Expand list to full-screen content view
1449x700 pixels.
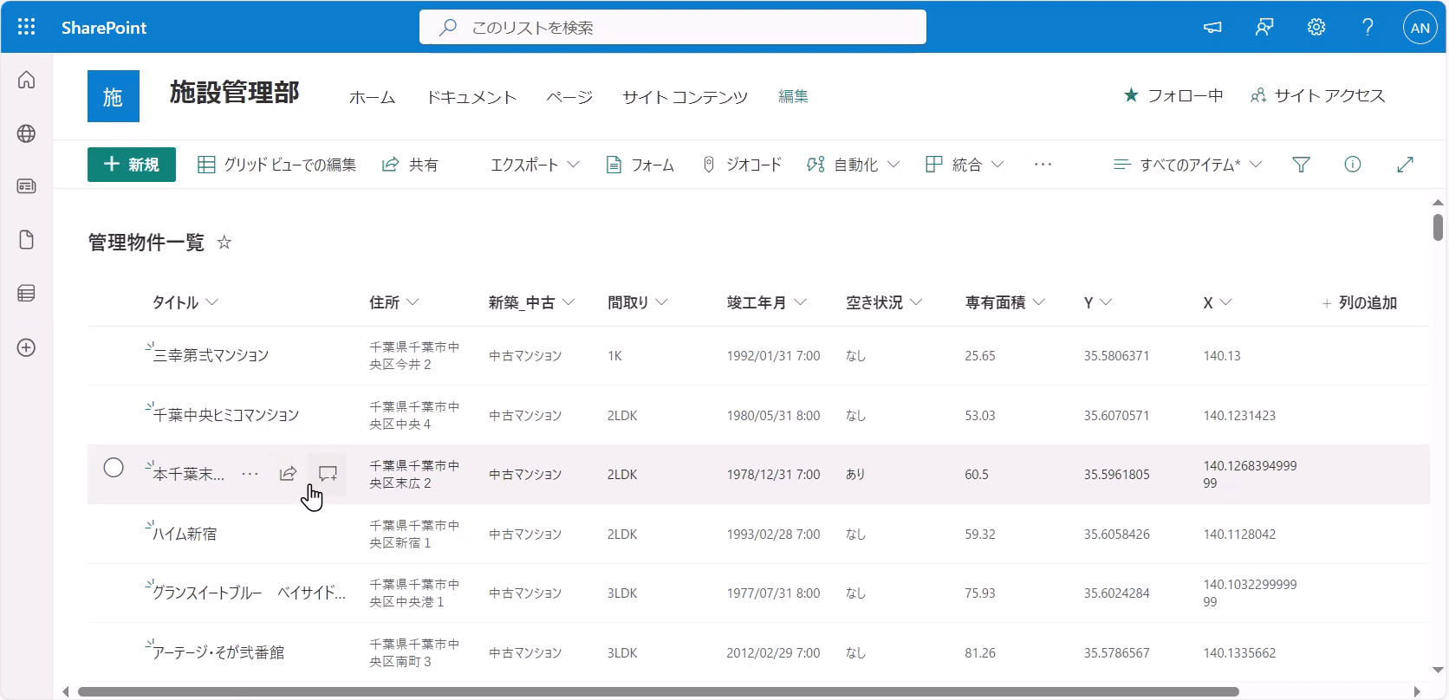[x=1405, y=165]
